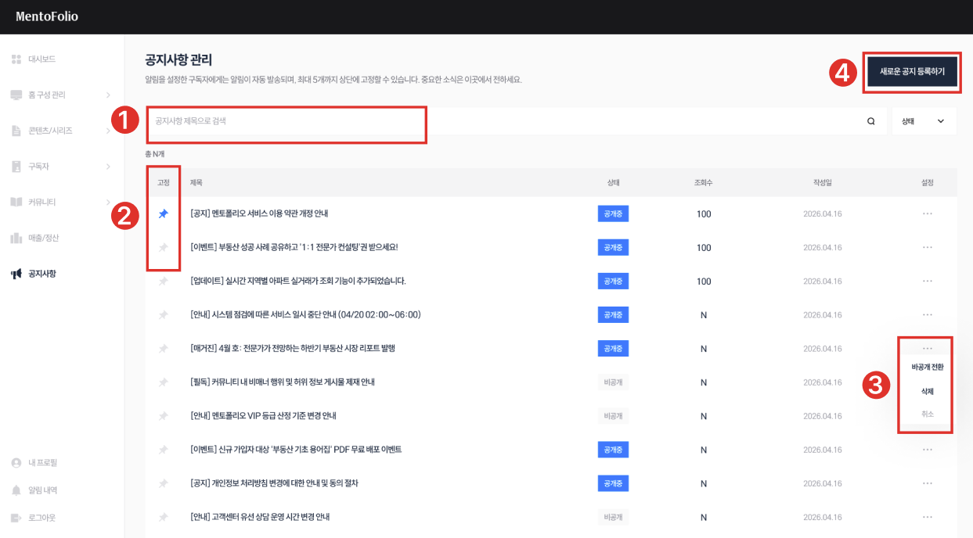Viewport: 973px width, 538px height.
Task: Open more options for 고객센터 유선 상담 row
Action: pos(928,517)
